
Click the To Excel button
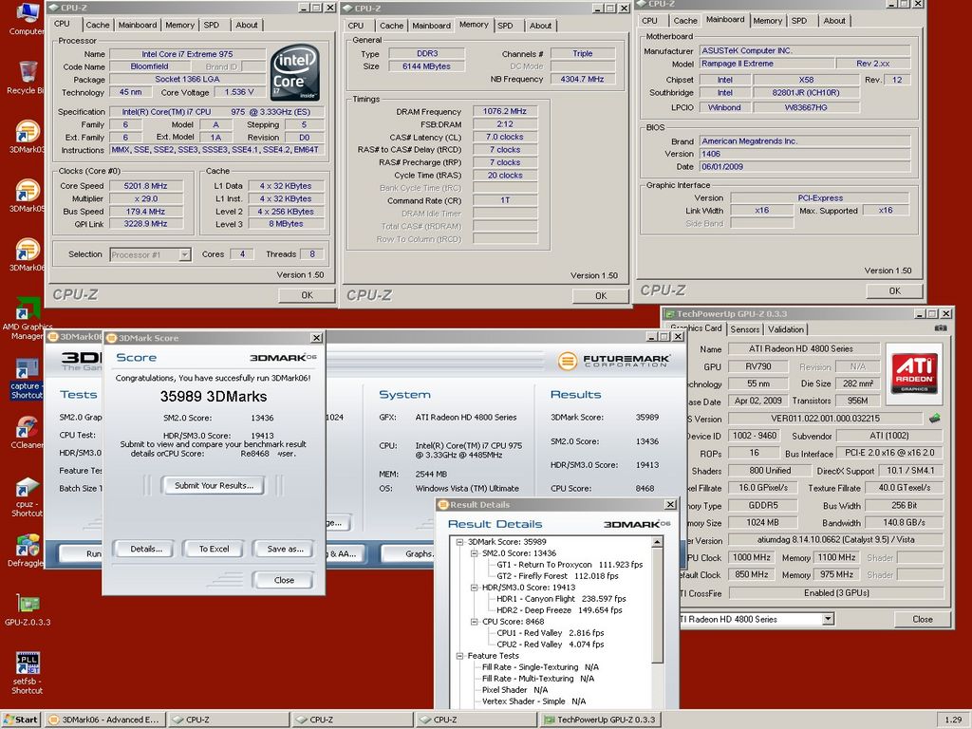tap(214, 549)
